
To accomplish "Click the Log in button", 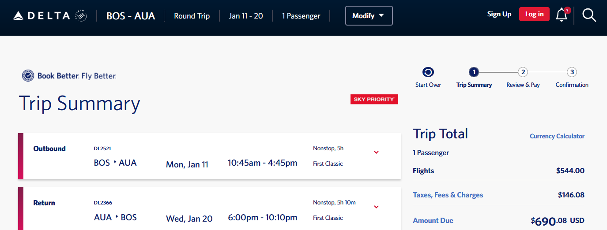I will point(534,14).
